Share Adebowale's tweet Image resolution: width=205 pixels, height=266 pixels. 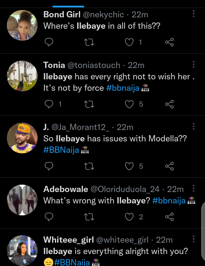click(169, 217)
